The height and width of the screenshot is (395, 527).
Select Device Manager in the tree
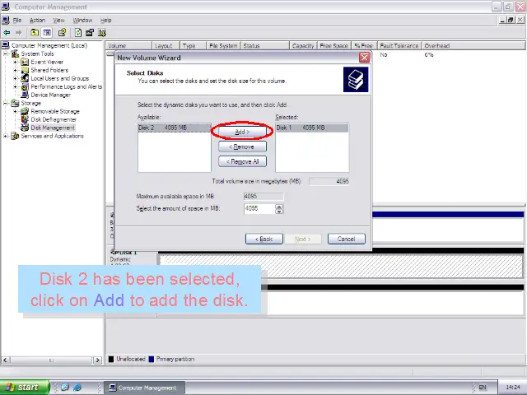pos(50,95)
